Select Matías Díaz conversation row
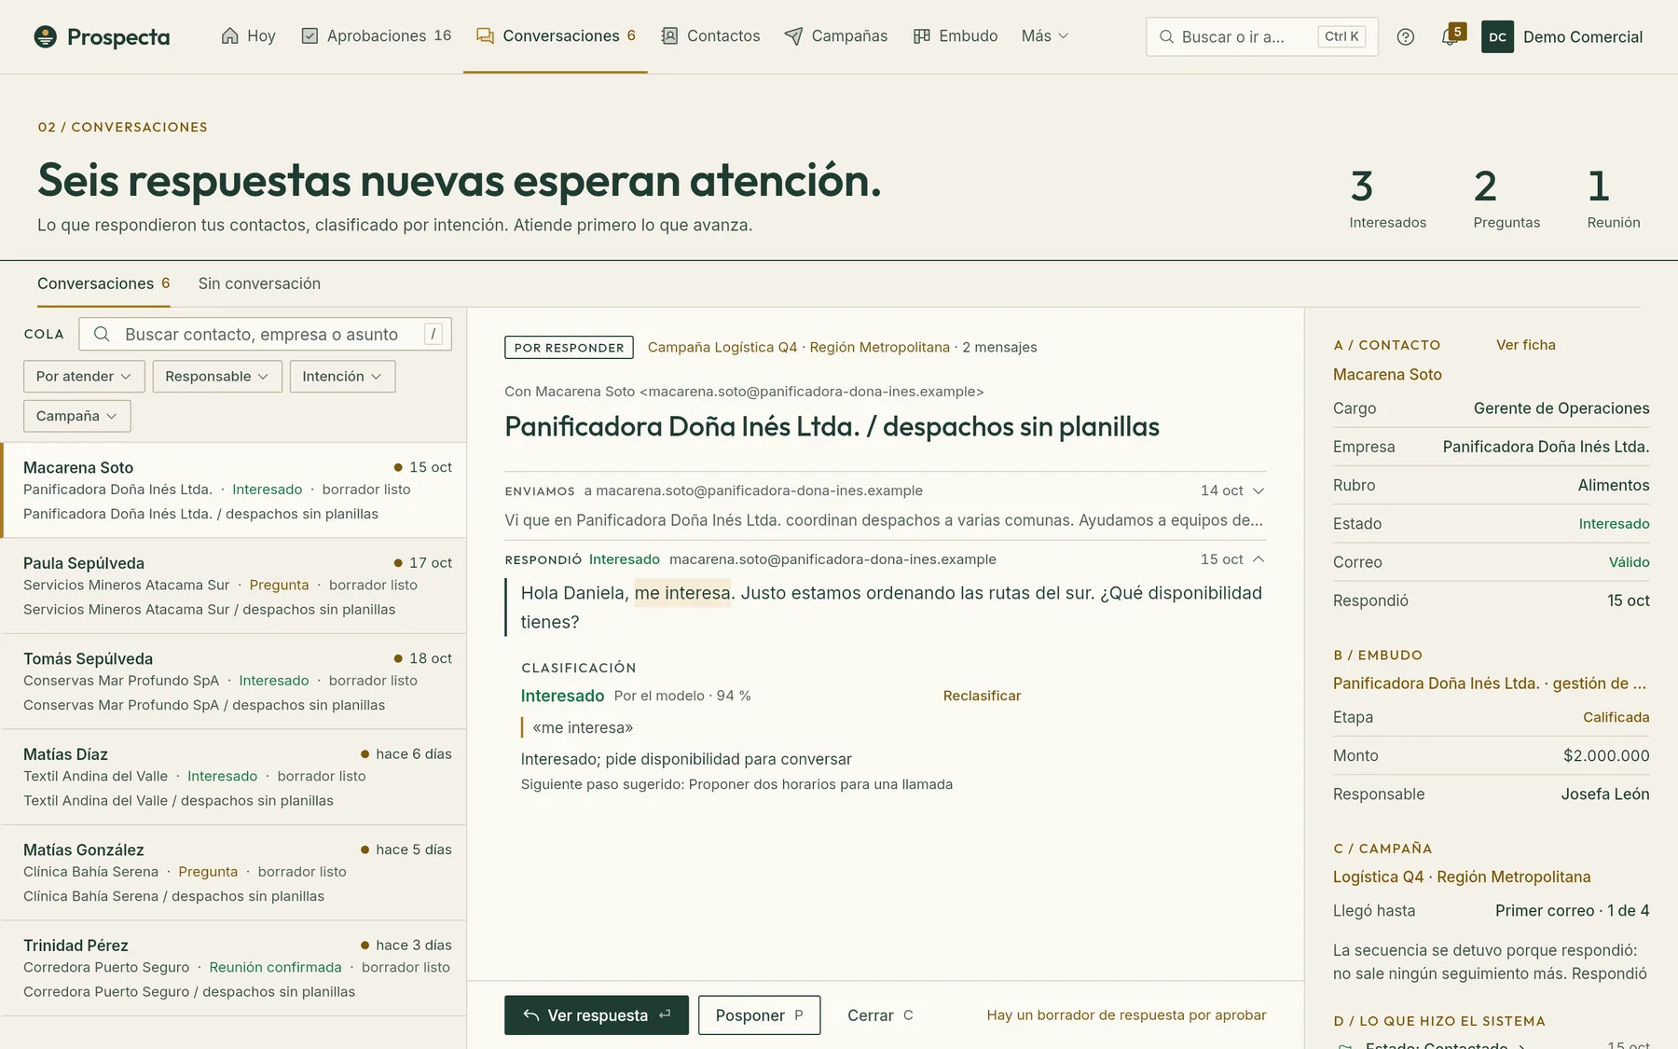This screenshot has height=1049, width=1678. [233, 778]
